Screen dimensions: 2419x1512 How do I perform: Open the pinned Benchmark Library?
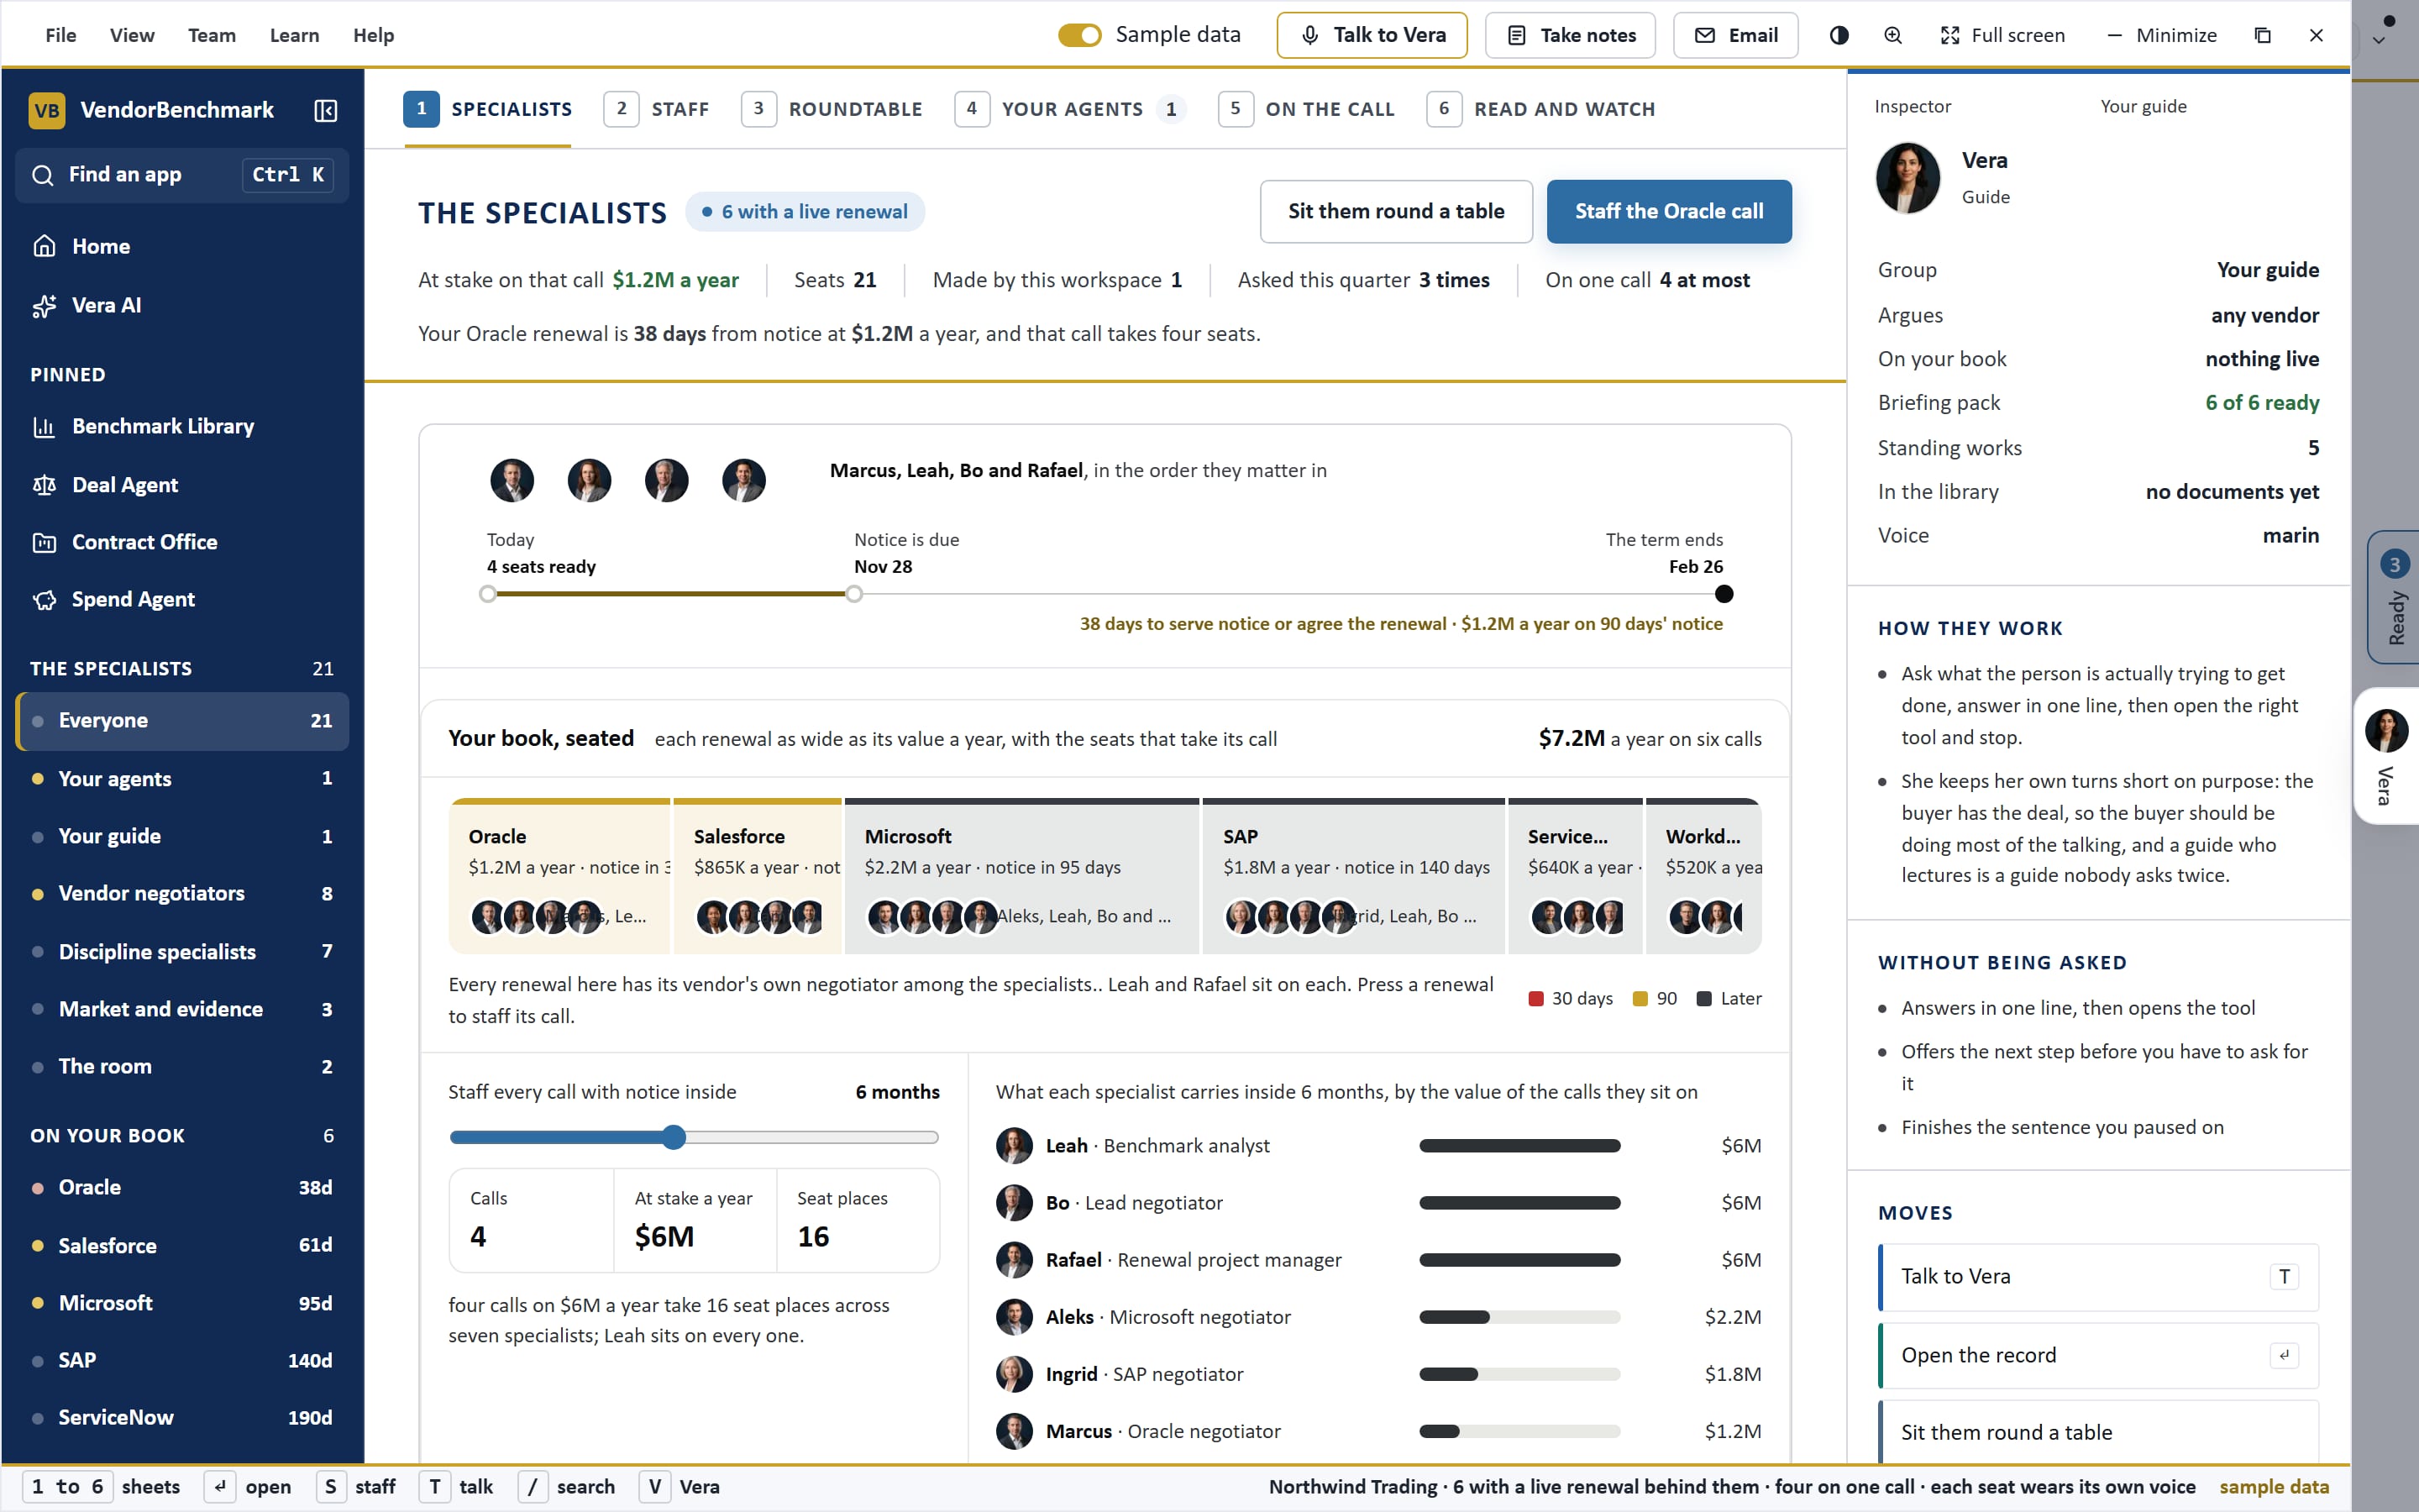pos(182,426)
